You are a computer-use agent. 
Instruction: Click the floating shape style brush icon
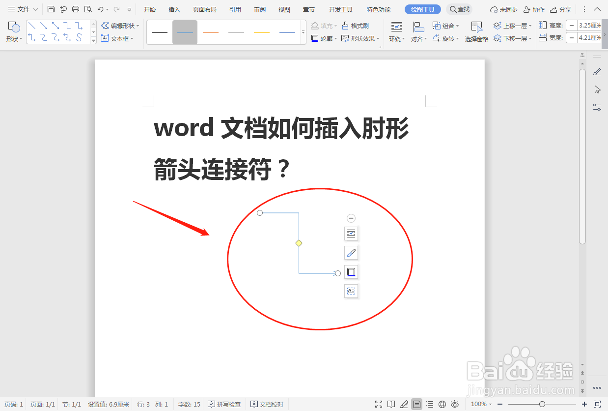[x=351, y=253]
